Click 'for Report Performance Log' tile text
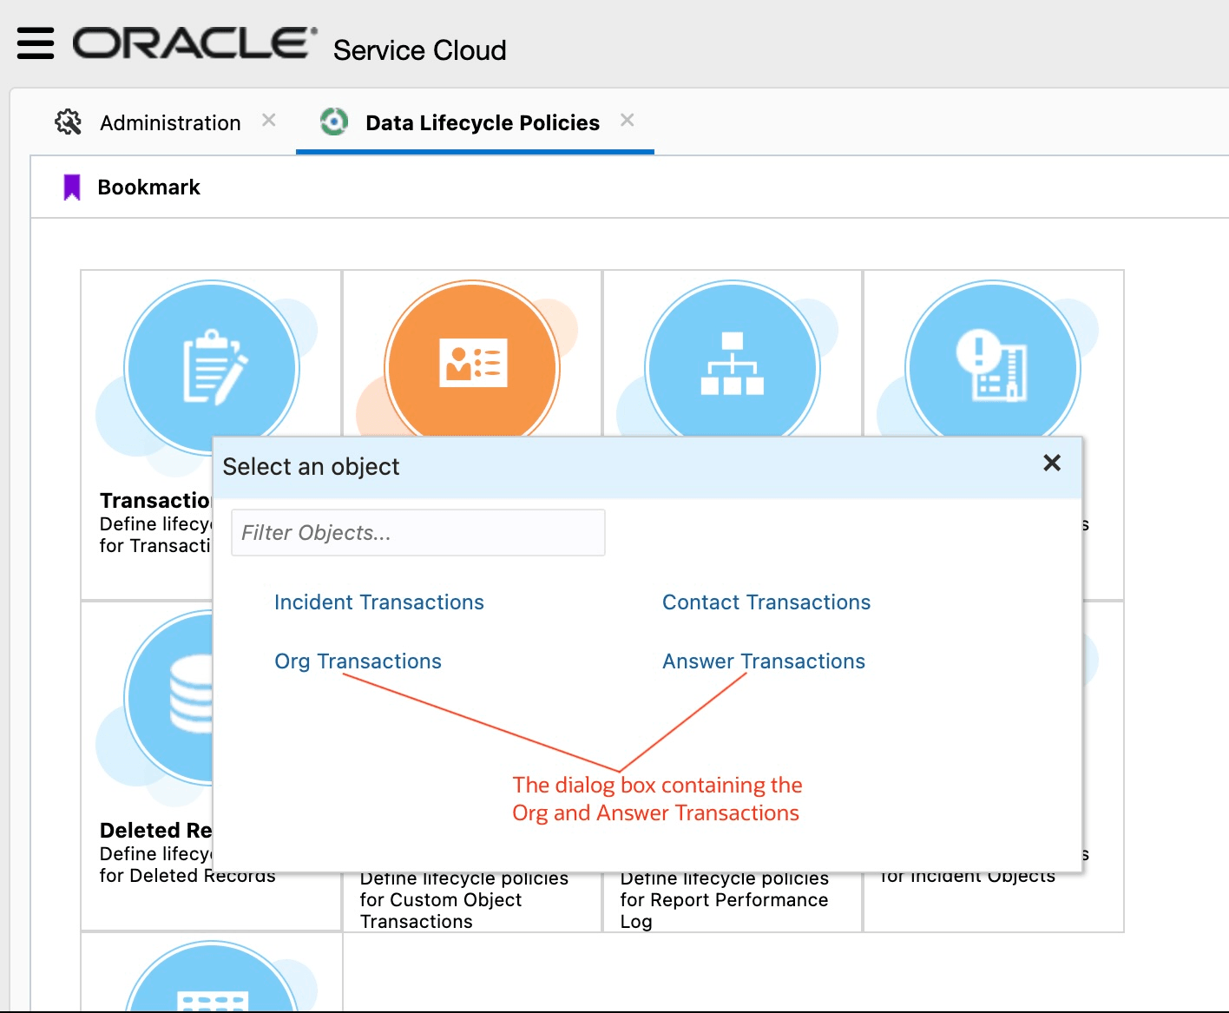The image size is (1229, 1013). click(x=724, y=911)
